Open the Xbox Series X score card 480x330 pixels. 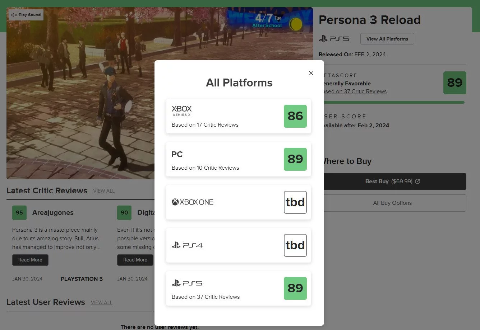[x=239, y=116]
